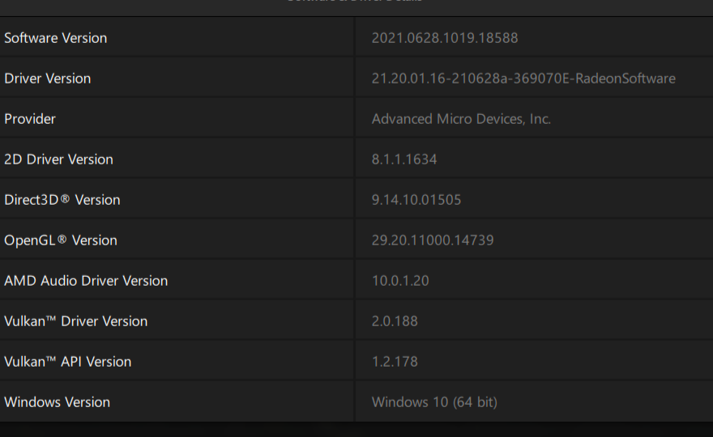Screen dimensions: 713x437
Task: Select the OpenGL value 29.20.11000.14739
Action: point(433,240)
